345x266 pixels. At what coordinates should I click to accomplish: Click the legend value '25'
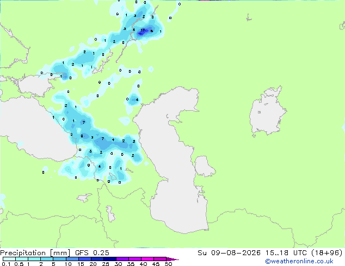point(106,264)
